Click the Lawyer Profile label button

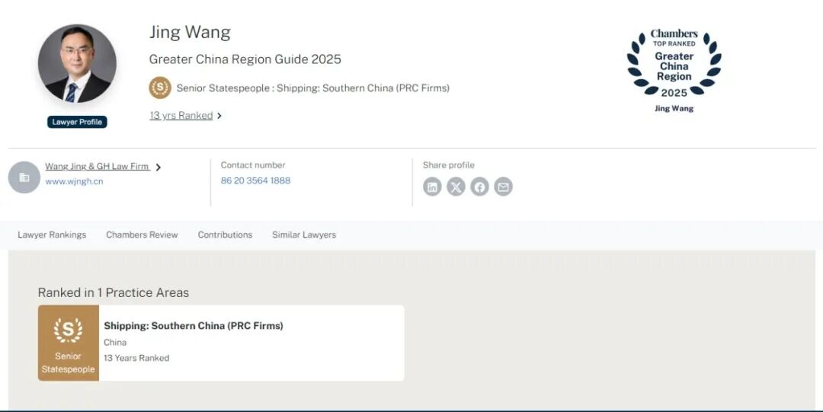(x=77, y=122)
